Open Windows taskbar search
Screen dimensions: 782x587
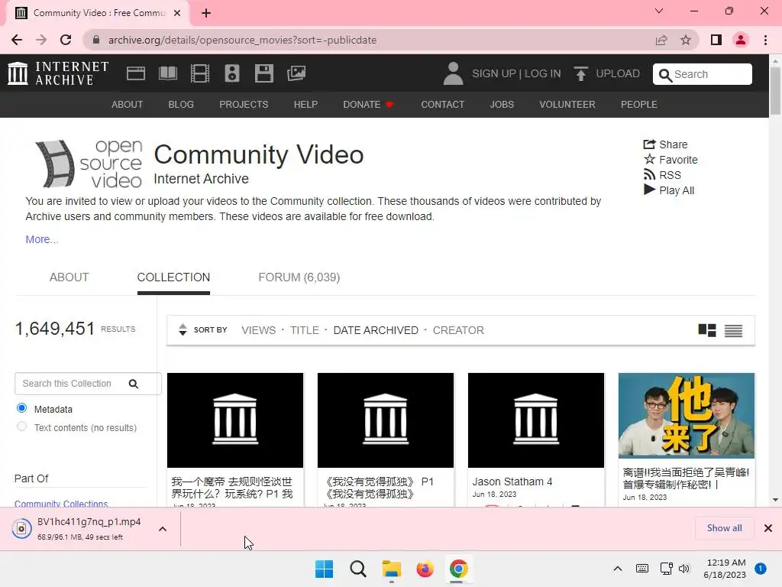coord(357,569)
